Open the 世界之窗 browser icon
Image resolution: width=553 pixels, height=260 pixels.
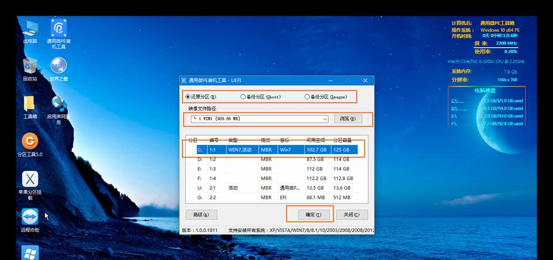(59, 70)
